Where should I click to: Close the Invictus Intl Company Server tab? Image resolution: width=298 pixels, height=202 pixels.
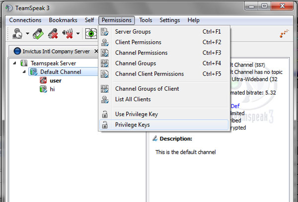pyautogui.click(x=96, y=51)
